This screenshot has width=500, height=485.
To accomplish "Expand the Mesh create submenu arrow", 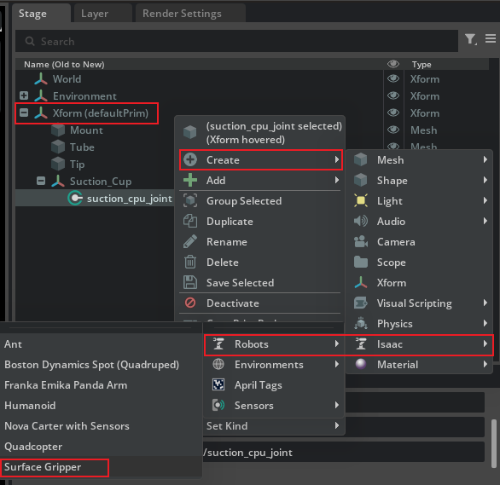I will pos(485,159).
